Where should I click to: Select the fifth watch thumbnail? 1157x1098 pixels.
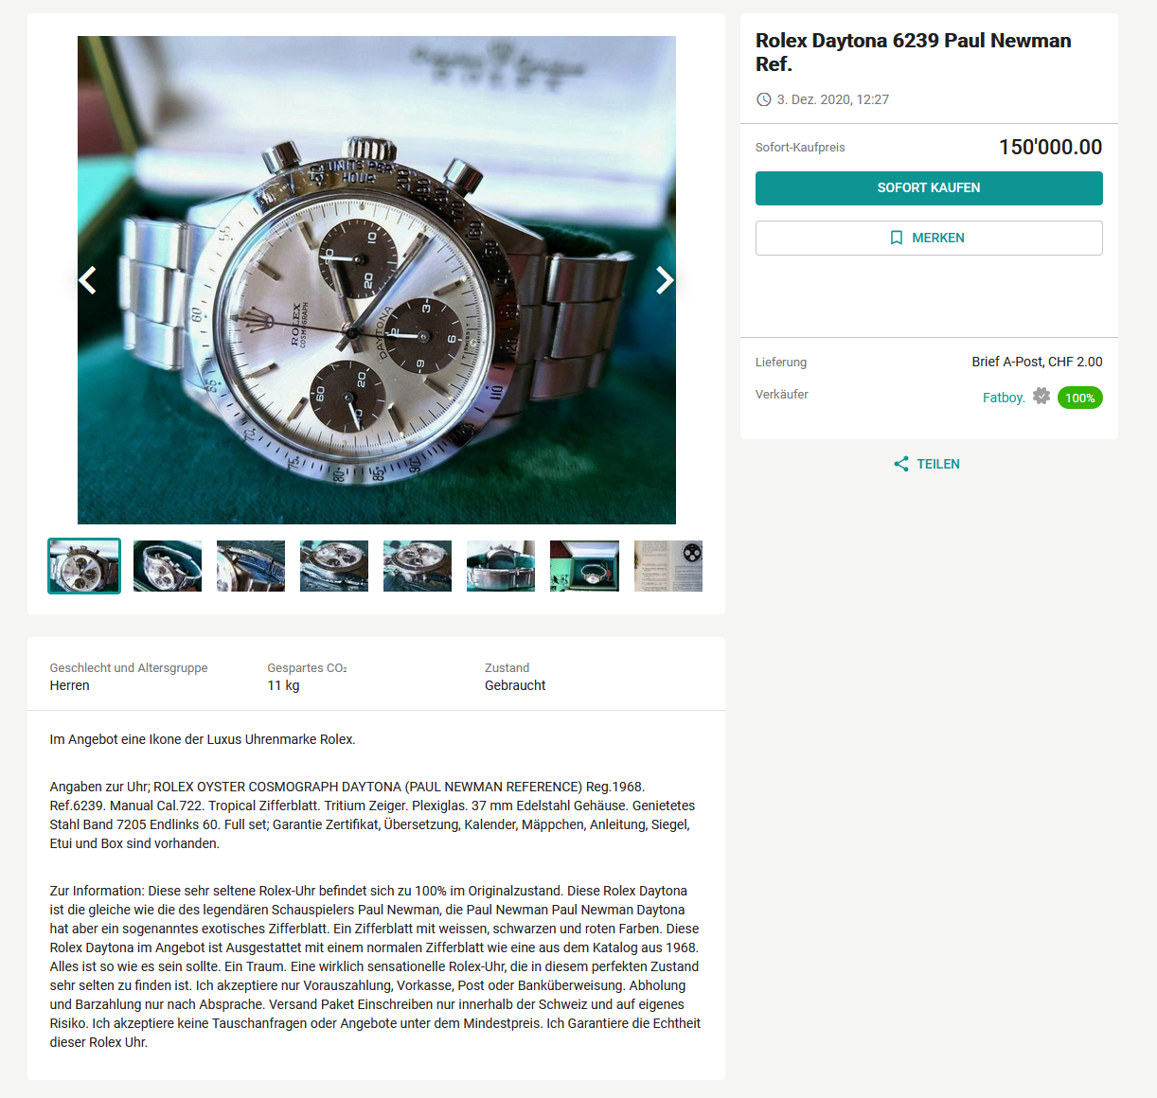(x=418, y=566)
